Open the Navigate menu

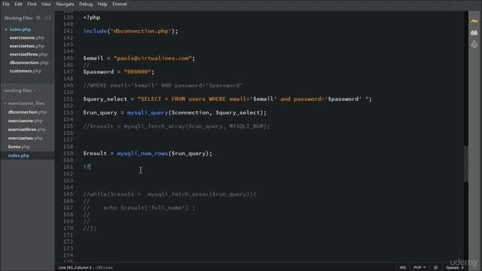coord(66,4)
